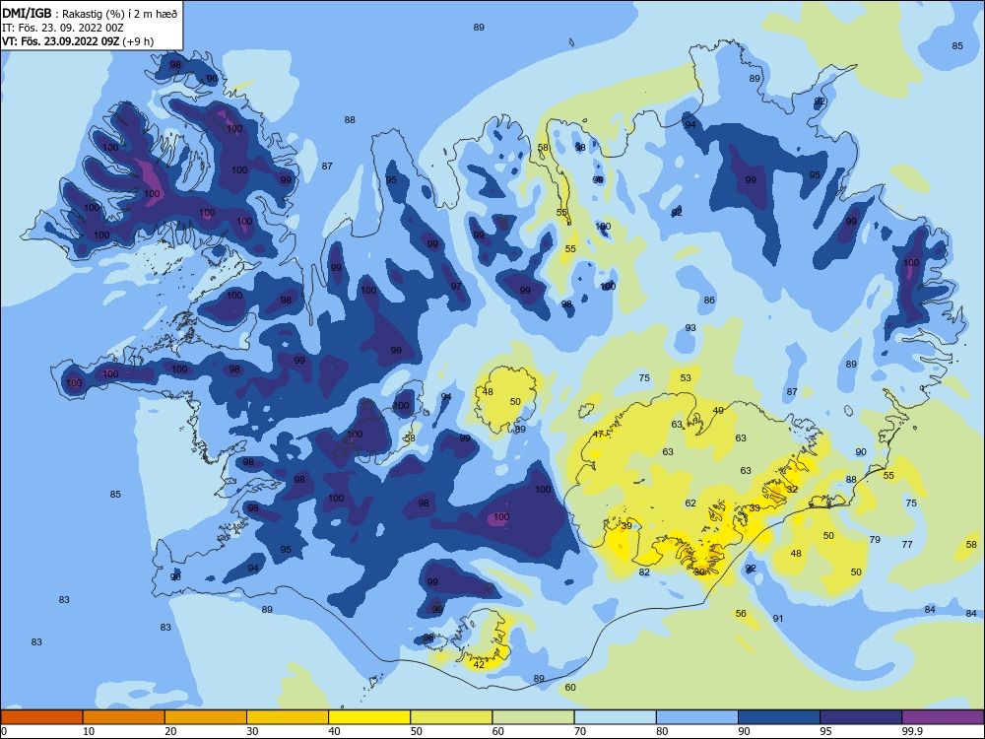Viewport: 985px width, 739px height.
Task: Click the amber 30–40 legend swatch
Action: pyautogui.click(x=288, y=717)
